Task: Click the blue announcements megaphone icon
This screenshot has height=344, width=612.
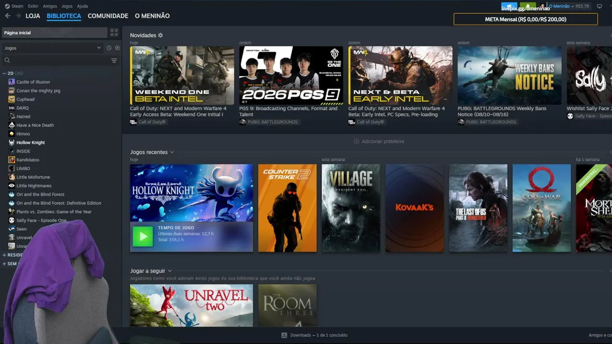Action: [x=509, y=6]
